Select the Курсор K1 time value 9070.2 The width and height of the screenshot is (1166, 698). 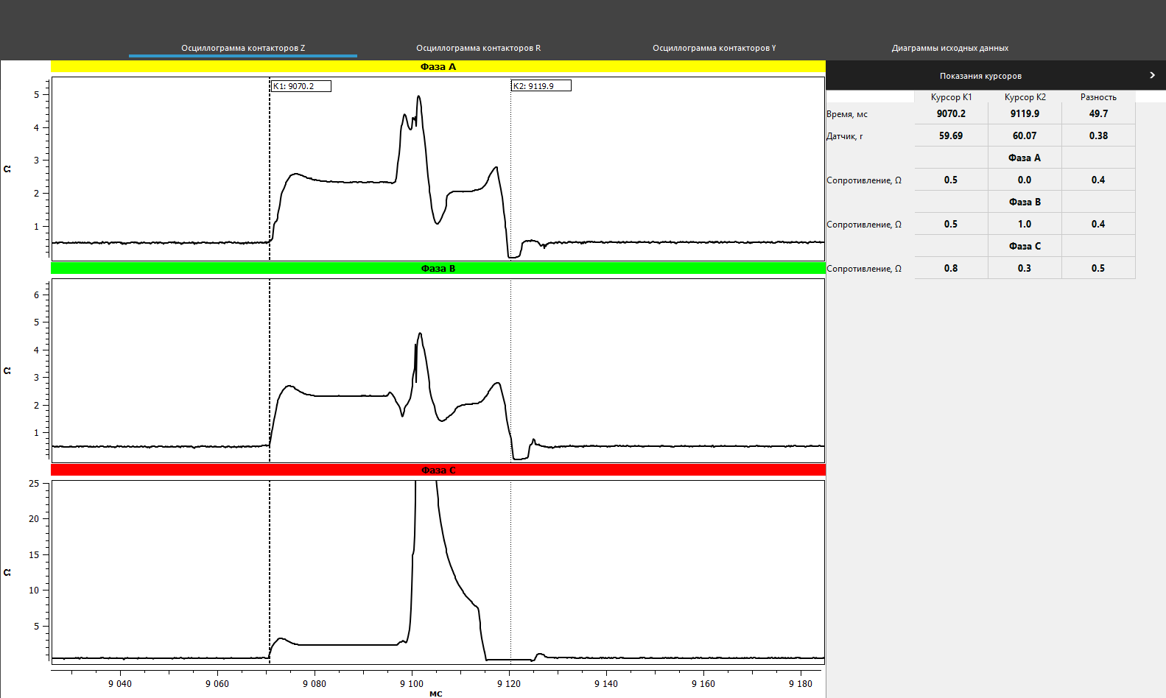[951, 113]
